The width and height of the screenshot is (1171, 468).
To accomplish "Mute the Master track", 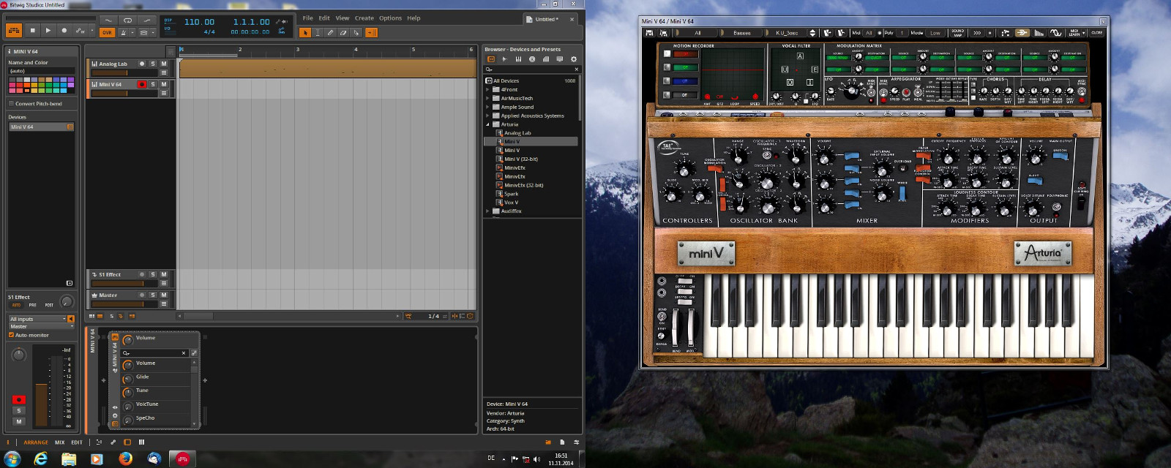I will tap(164, 295).
